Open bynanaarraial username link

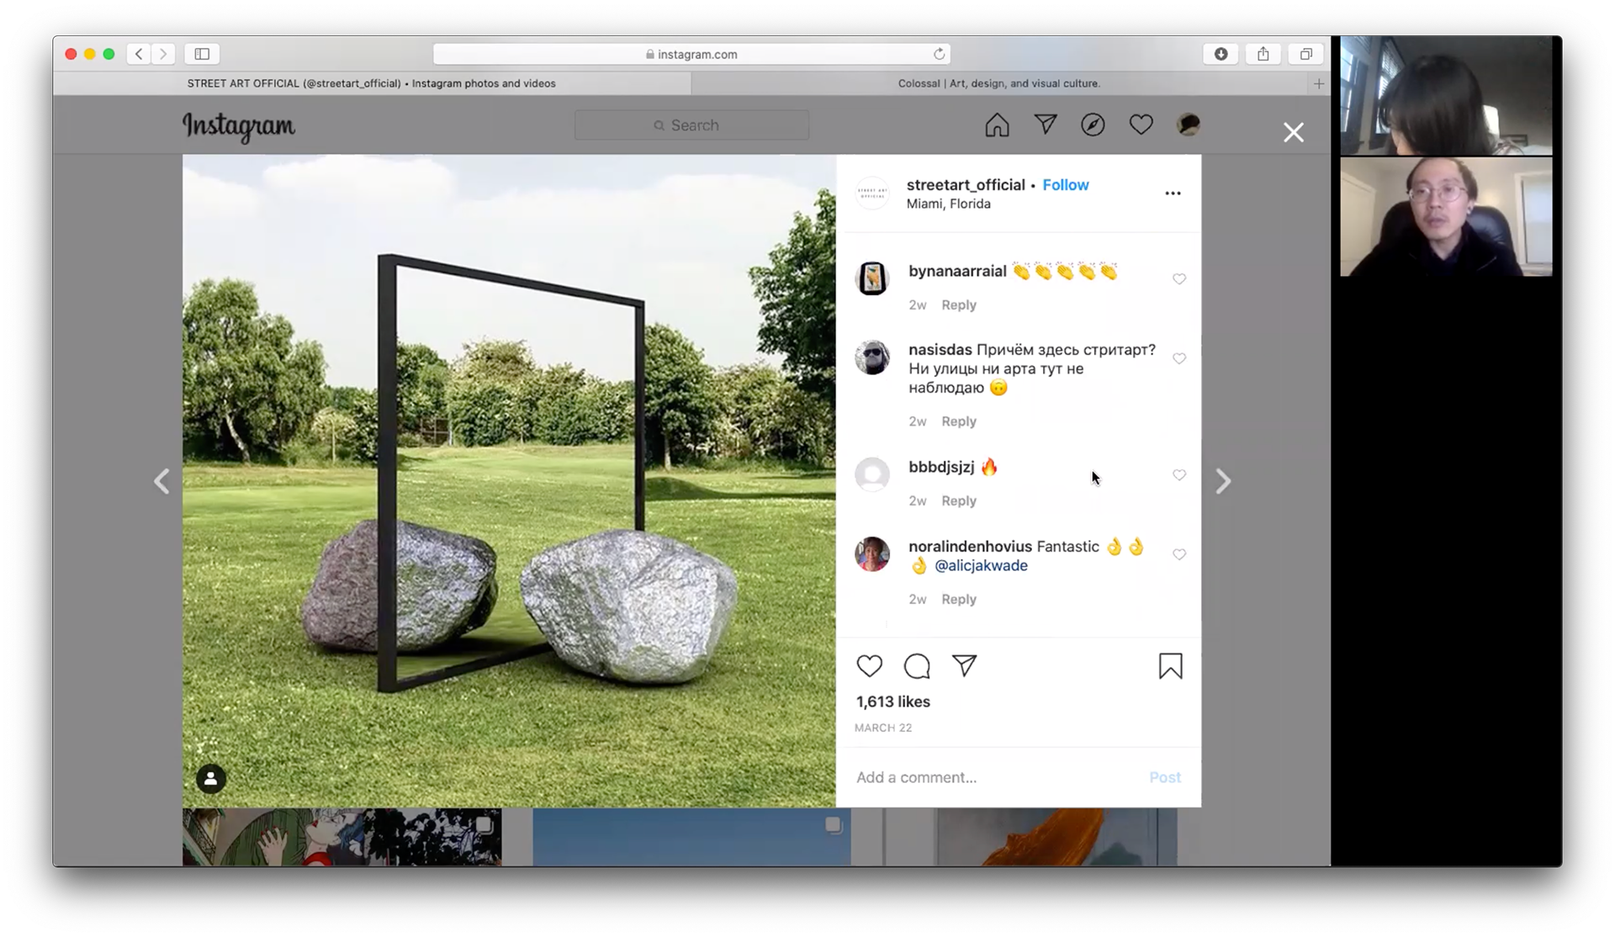[x=957, y=271]
